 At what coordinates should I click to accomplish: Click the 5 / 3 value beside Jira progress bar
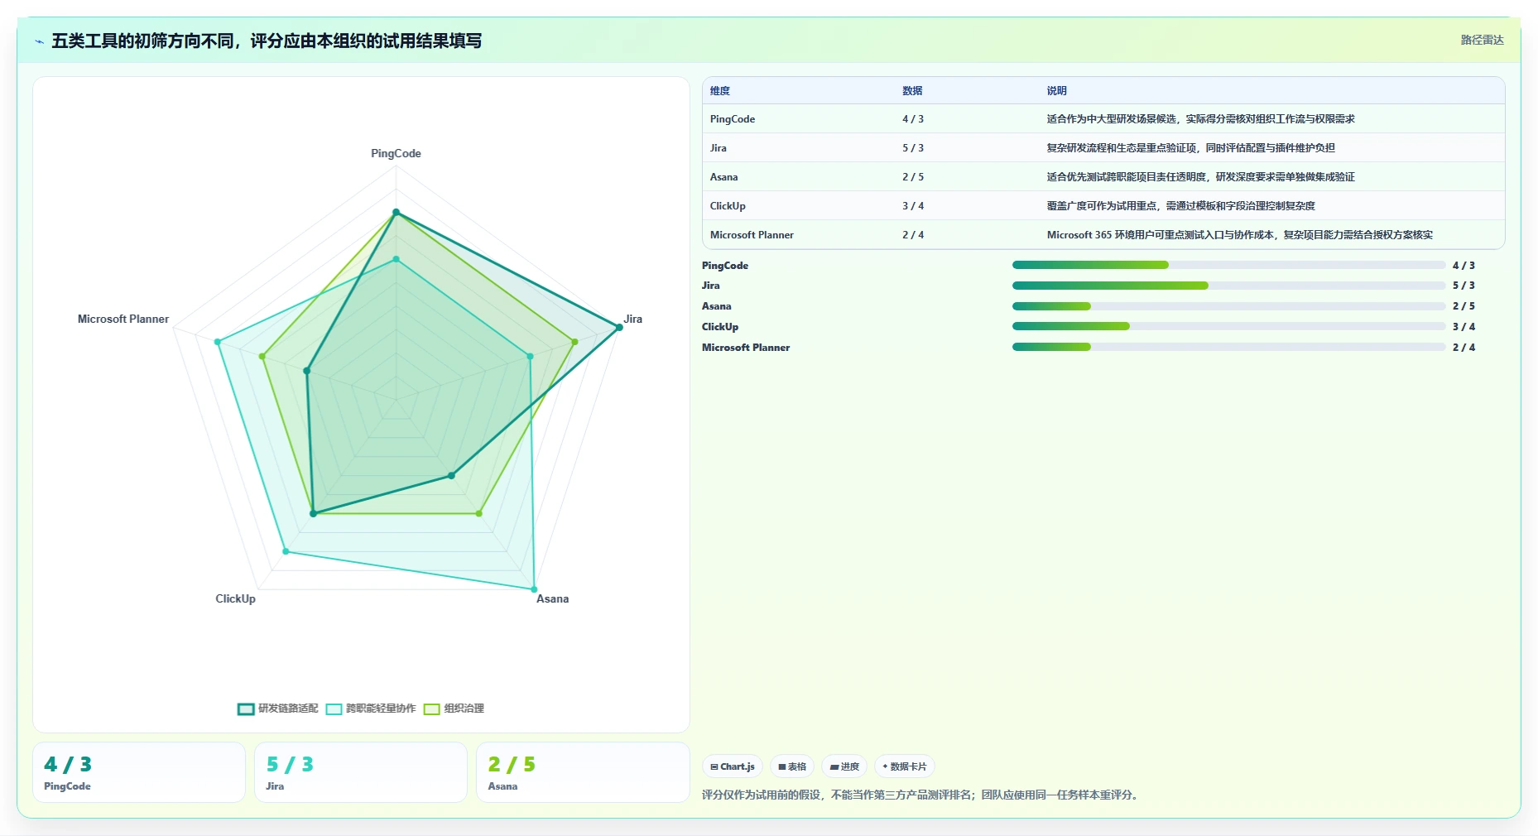(1464, 286)
